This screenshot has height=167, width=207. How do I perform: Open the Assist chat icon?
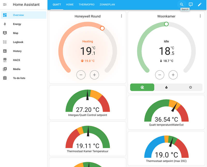(191, 4)
